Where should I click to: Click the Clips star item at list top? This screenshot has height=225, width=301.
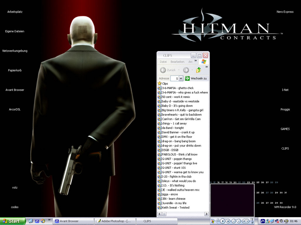[163, 83]
